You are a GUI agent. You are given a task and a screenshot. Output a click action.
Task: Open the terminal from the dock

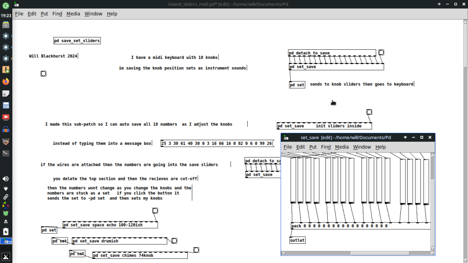[5, 153]
